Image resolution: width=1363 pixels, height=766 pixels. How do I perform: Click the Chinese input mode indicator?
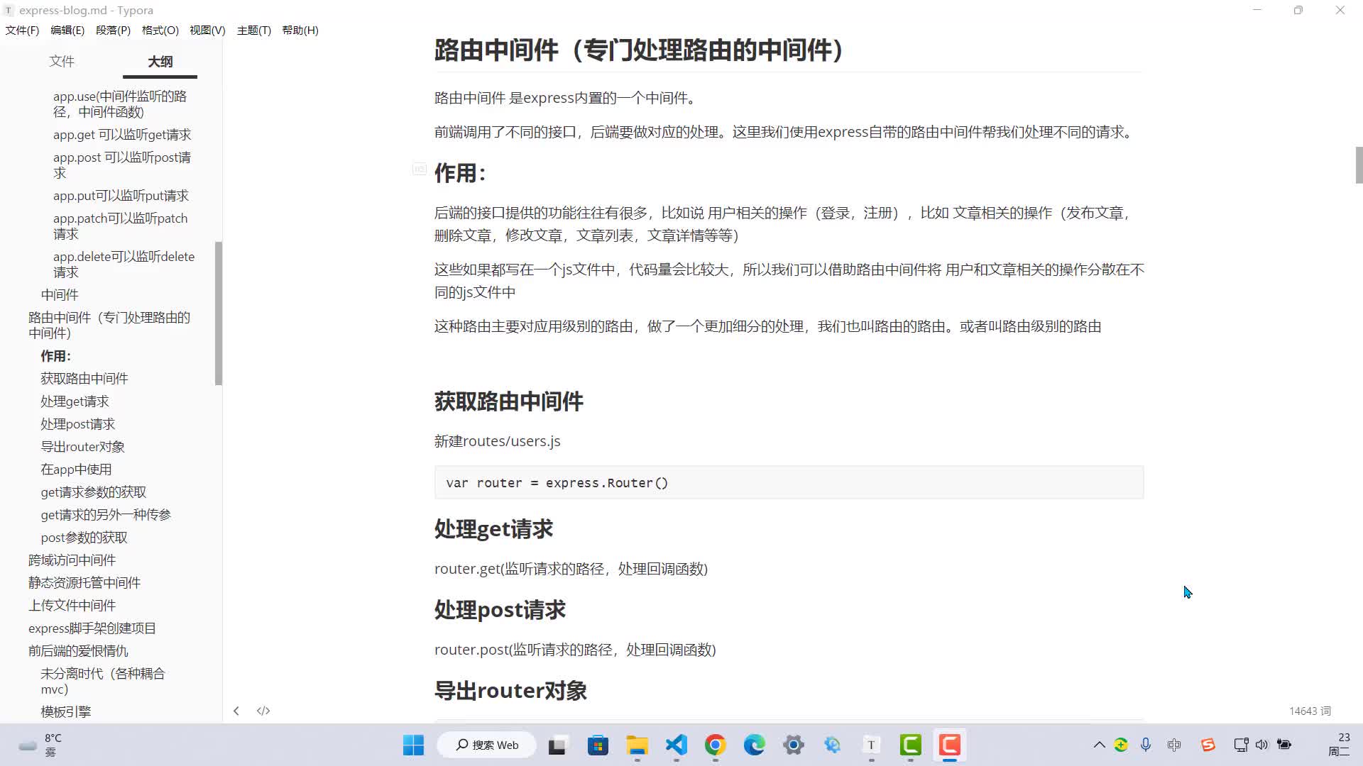pos(1174,745)
